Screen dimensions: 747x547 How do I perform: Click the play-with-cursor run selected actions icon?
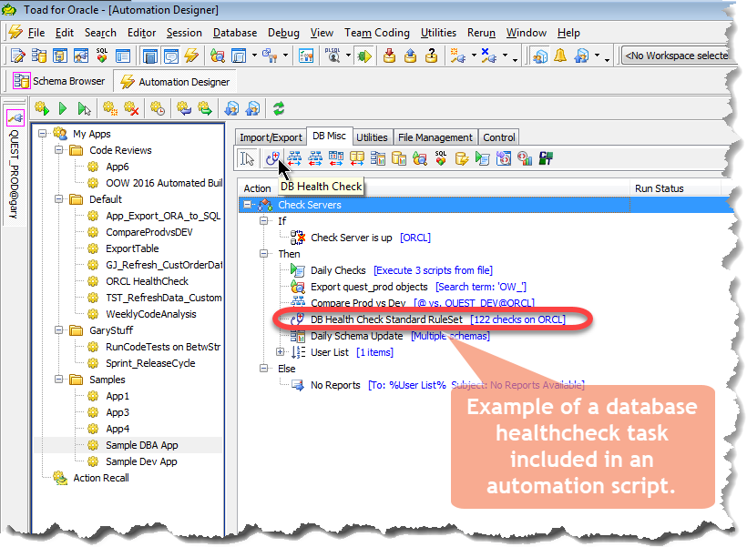pyautogui.click(x=84, y=108)
